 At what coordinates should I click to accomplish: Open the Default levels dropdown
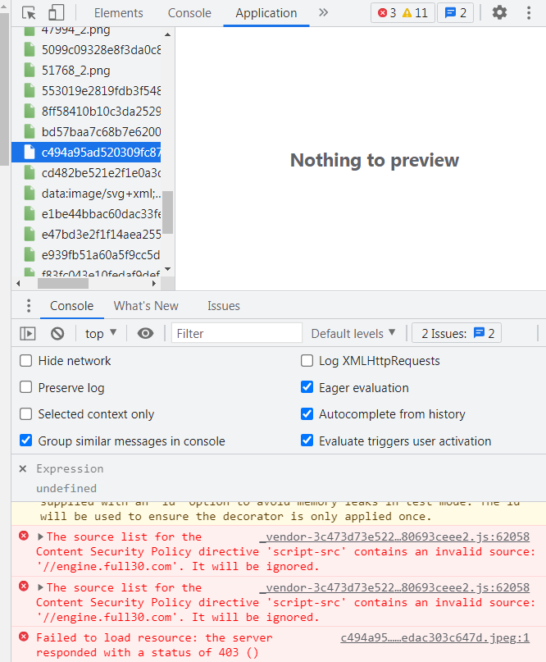click(x=353, y=334)
